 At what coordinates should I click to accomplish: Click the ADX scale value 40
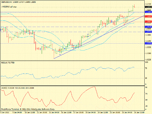click(146, 100)
